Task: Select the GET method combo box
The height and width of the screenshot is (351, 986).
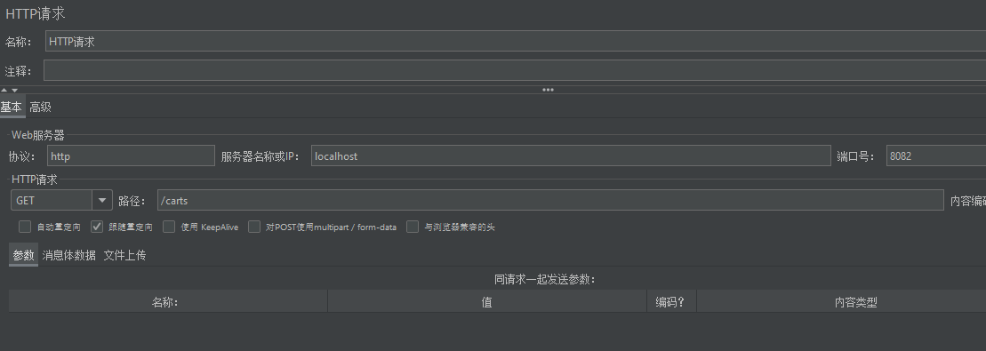Action: pos(61,201)
